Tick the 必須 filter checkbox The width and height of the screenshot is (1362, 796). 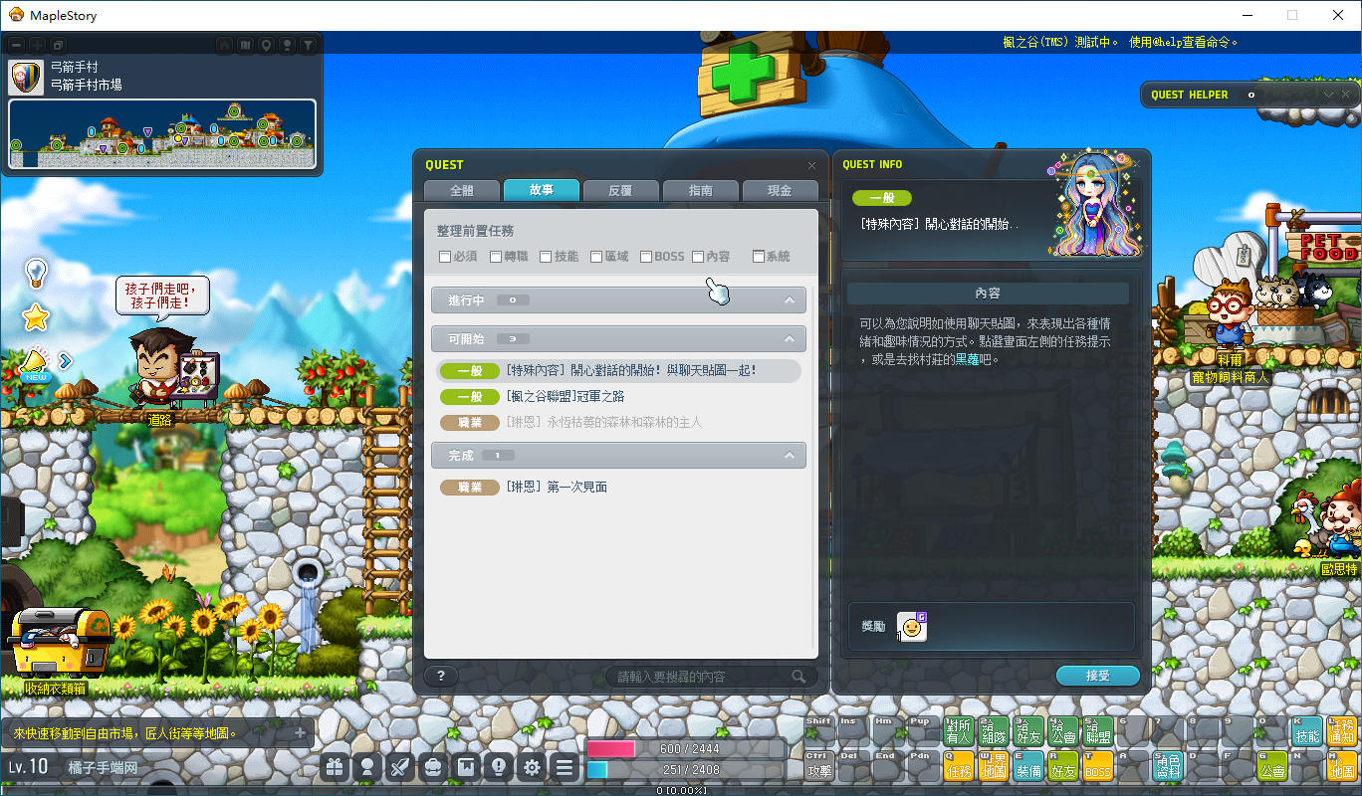click(x=445, y=257)
